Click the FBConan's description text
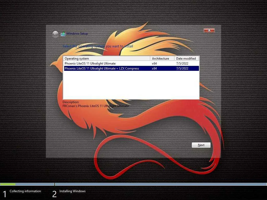Screen dimensions: 267x200 pyautogui.click(x=96, y=106)
